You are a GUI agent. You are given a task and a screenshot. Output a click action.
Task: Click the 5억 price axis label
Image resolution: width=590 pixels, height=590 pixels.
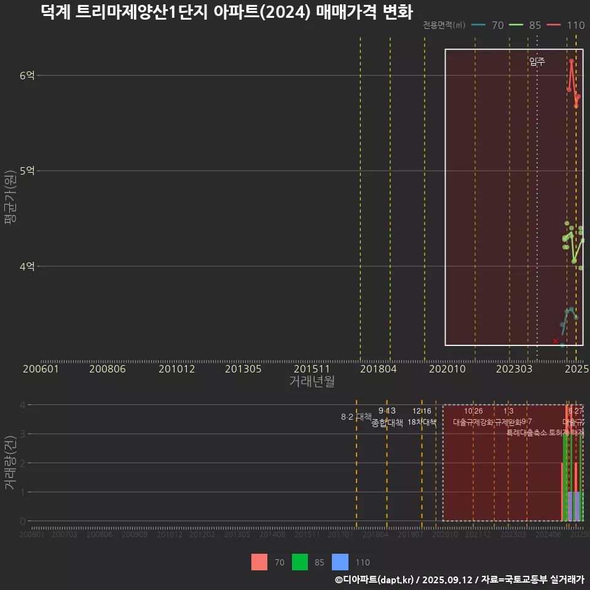[27, 171]
